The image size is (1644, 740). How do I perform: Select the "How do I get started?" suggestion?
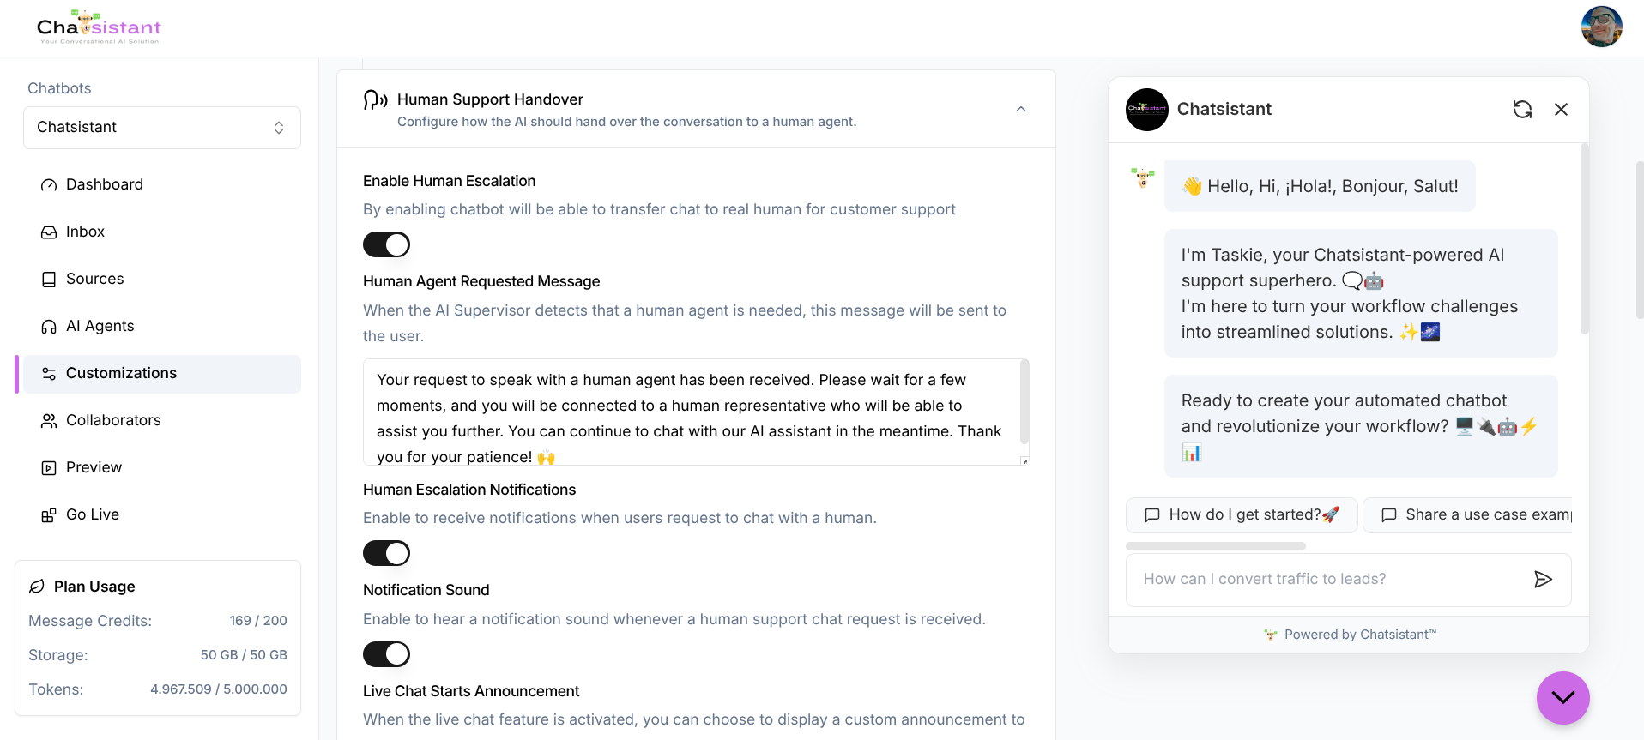(x=1242, y=514)
